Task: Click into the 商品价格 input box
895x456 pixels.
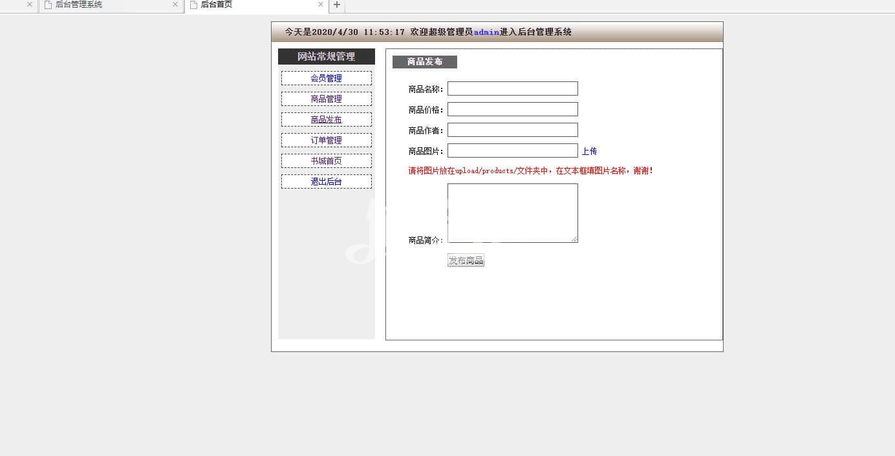Action: [x=512, y=109]
